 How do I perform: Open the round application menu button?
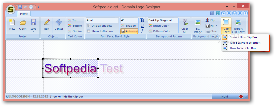tap(11, 9)
